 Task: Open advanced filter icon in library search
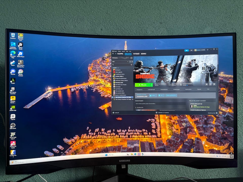point(131,65)
